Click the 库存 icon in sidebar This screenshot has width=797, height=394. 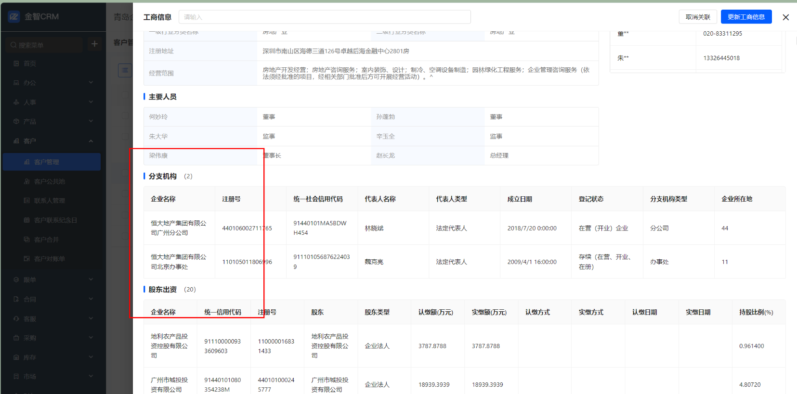click(x=16, y=357)
